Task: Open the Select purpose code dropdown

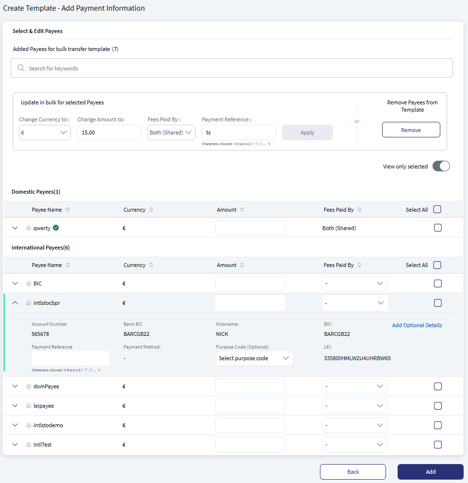Action: (x=254, y=358)
